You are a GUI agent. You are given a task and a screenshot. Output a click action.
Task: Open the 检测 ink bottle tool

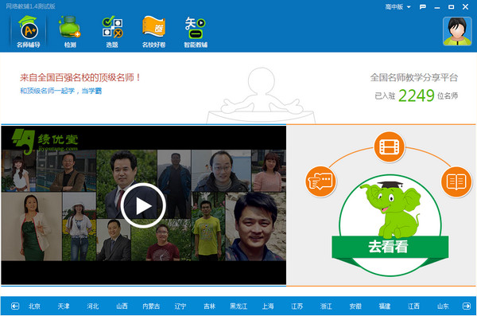70,32
